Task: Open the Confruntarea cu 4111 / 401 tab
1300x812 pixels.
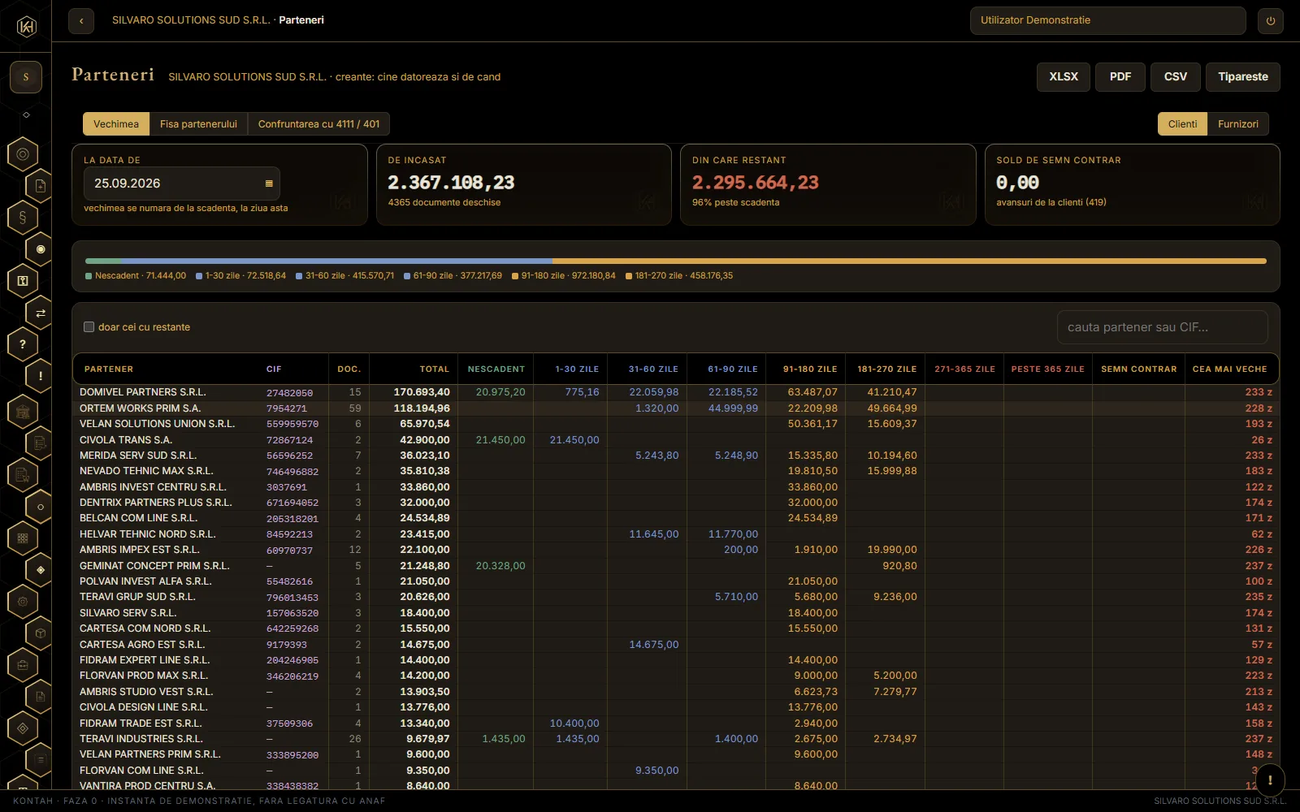Action: coord(318,124)
